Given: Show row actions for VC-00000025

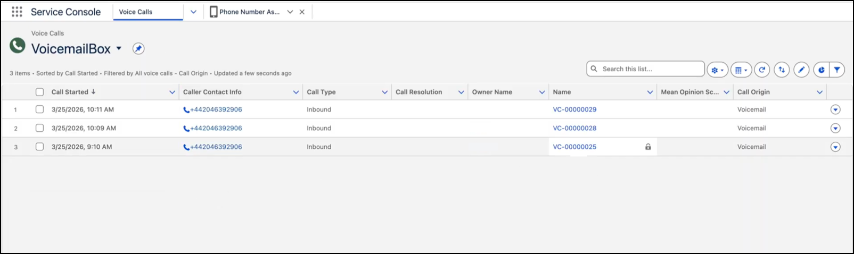Looking at the screenshot, I should click(835, 147).
